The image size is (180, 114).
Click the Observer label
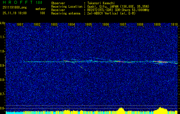click(x=58, y=3)
